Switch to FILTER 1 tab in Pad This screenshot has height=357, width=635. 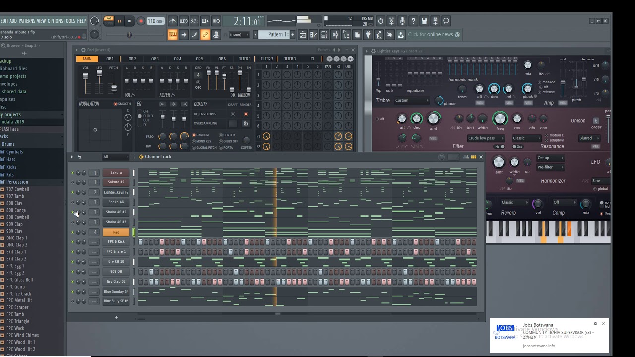245,59
